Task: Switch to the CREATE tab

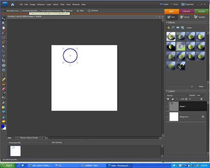Action: tap(186, 12)
